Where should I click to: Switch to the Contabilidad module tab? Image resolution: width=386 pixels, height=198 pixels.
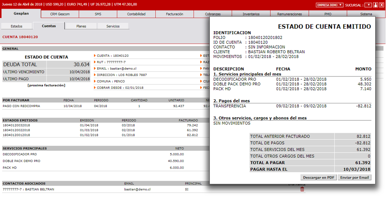click(136, 14)
